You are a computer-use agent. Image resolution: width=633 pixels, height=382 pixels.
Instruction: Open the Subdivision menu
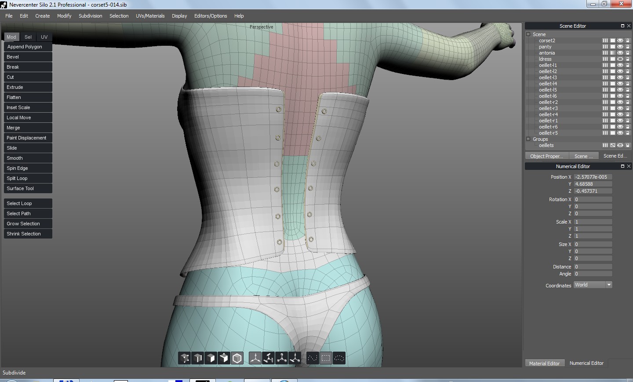90,16
